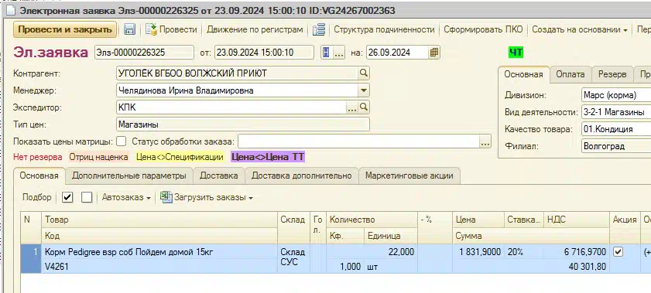Click the Провести toolbar button
Image resolution: width=651 pixels, height=293 pixels.
(x=171, y=29)
